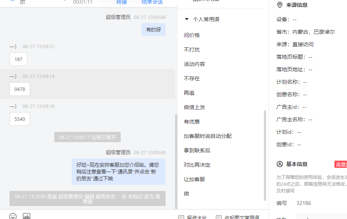Click the 转接 transfer link

(122, 2)
